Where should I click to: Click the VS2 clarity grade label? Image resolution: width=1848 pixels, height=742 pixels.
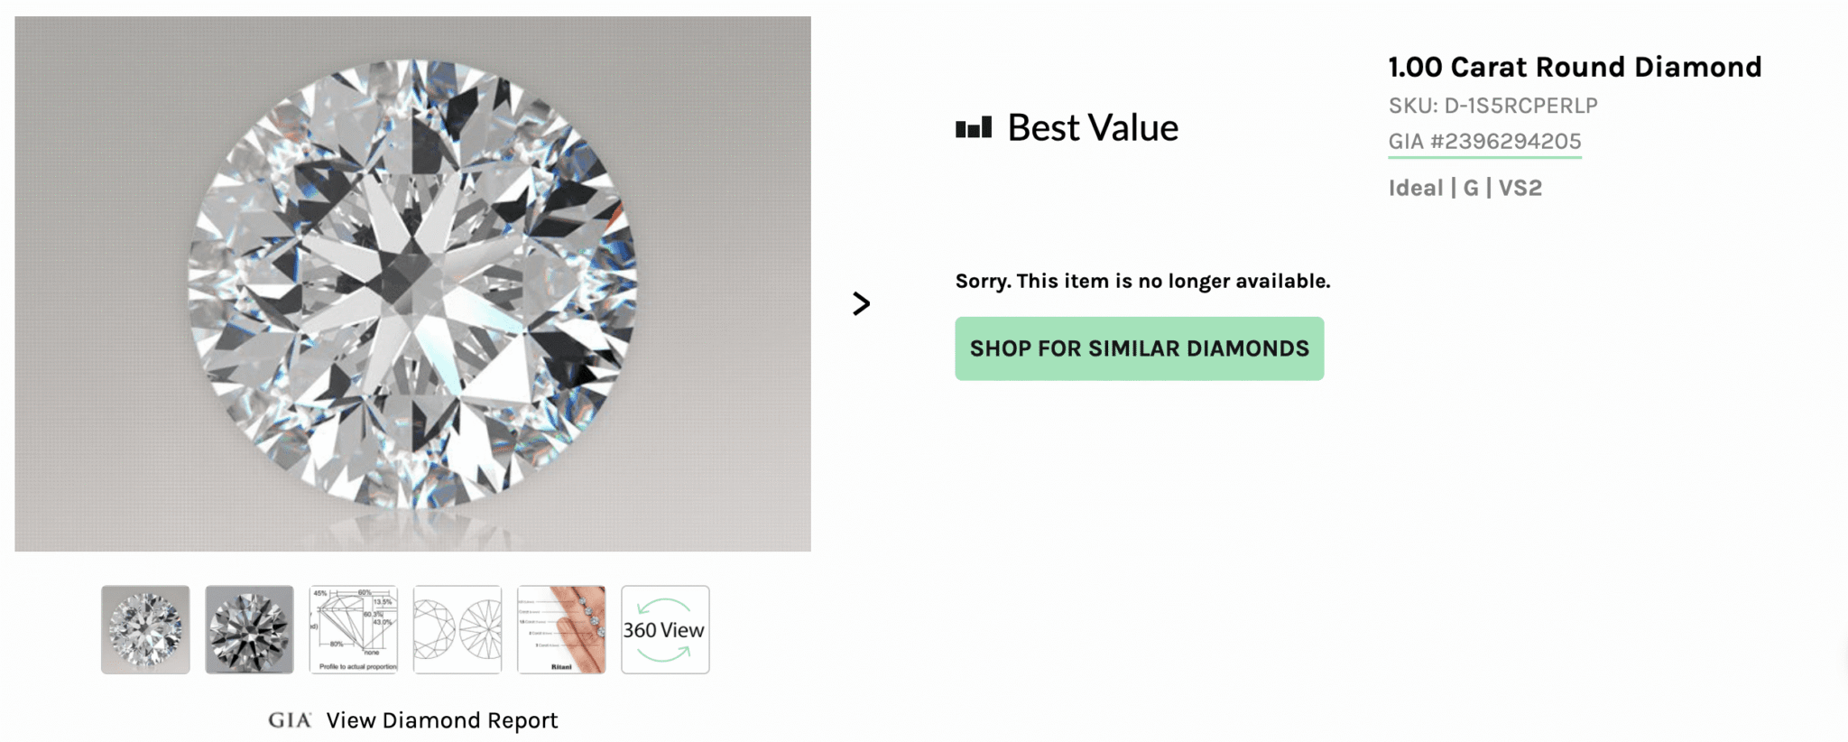1520,188
